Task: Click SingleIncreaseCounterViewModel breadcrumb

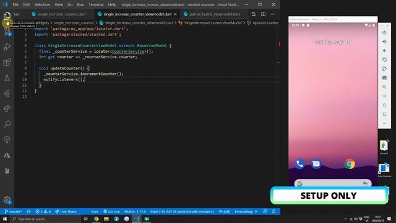Action: (x=213, y=23)
